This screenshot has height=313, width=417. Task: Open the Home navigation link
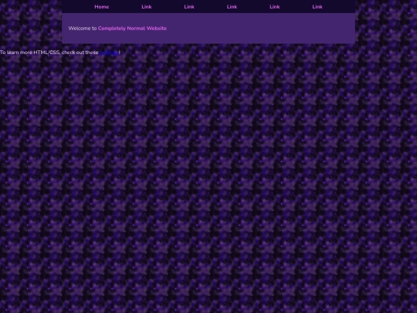point(102,7)
